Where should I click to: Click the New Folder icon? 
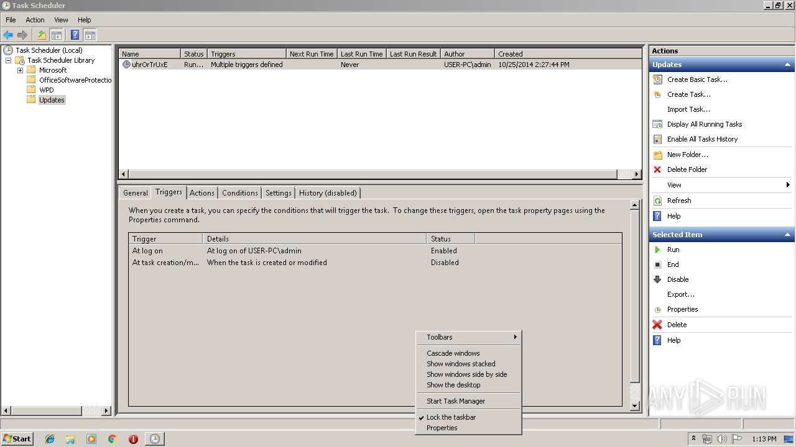[657, 155]
